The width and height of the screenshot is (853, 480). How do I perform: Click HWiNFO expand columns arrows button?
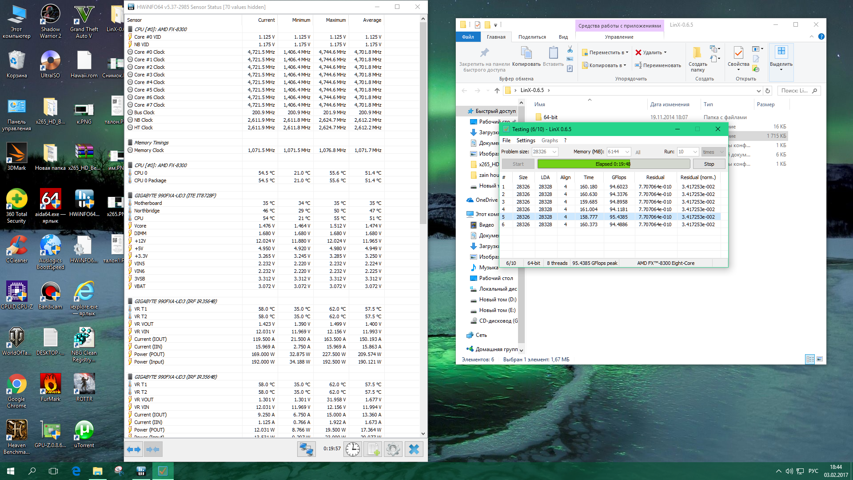point(134,450)
